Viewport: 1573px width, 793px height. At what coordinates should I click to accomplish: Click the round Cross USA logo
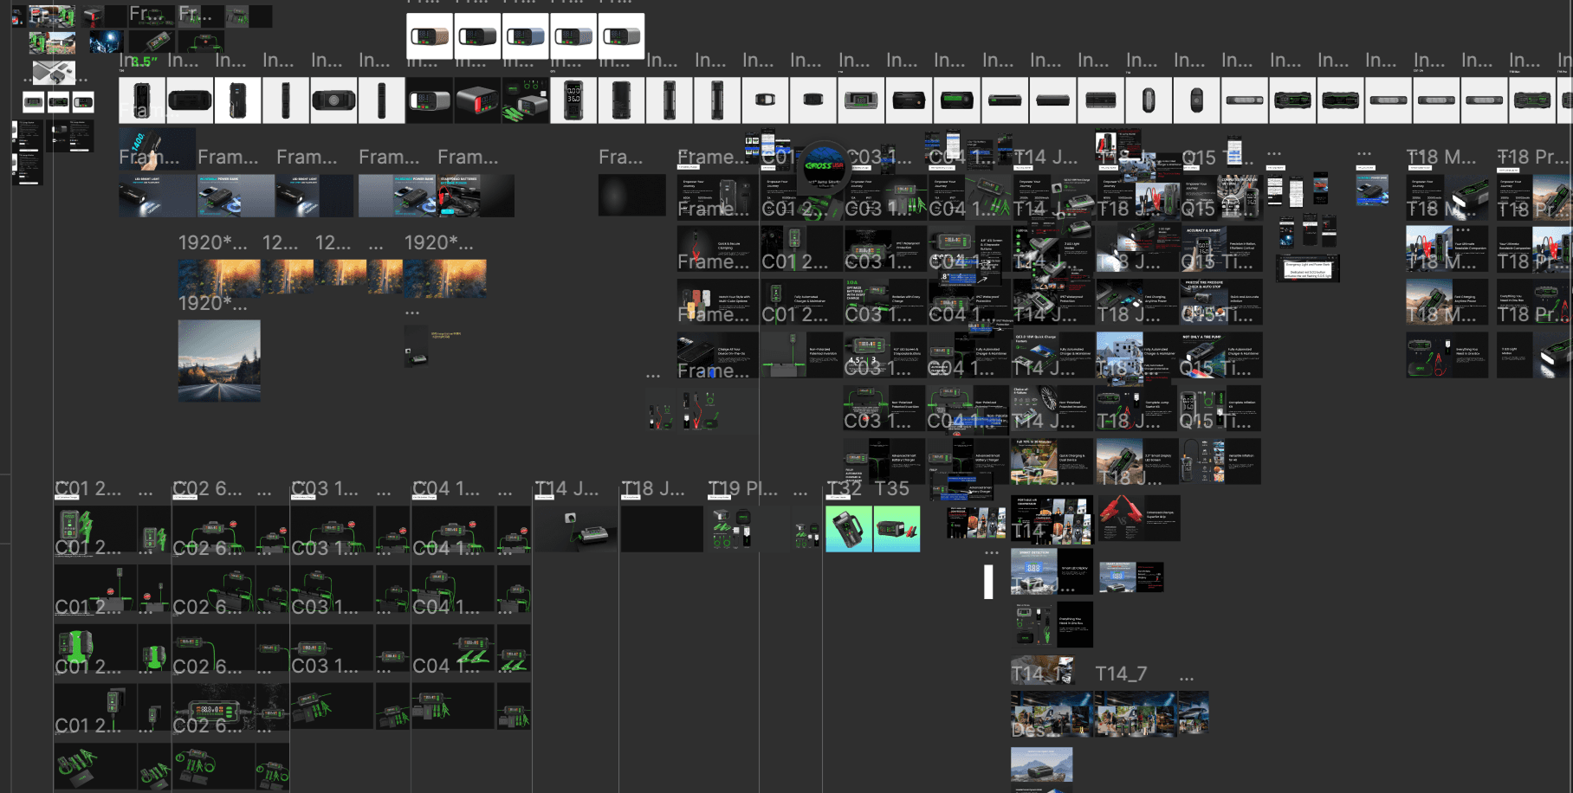click(x=823, y=166)
